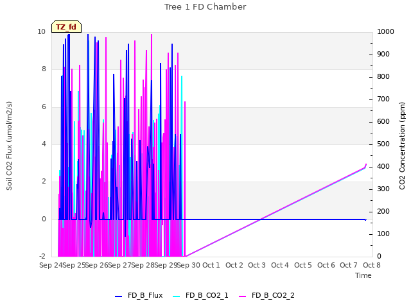Click the TZ_fd annotation label
411x308 pixels.
tap(66, 26)
